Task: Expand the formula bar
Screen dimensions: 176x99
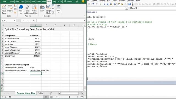Action: click(x=84, y=21)
